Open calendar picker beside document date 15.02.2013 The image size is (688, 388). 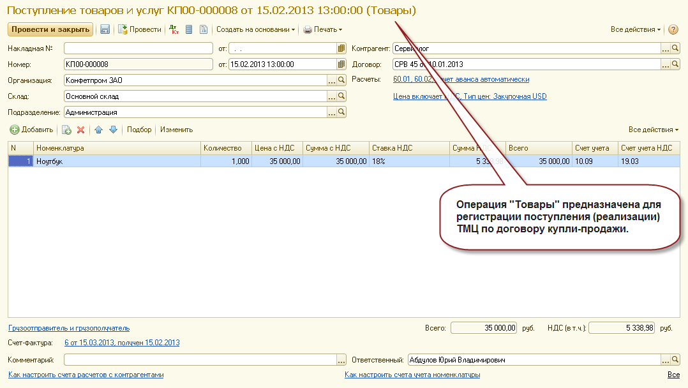pyautogui.click(x=341, y=64)
